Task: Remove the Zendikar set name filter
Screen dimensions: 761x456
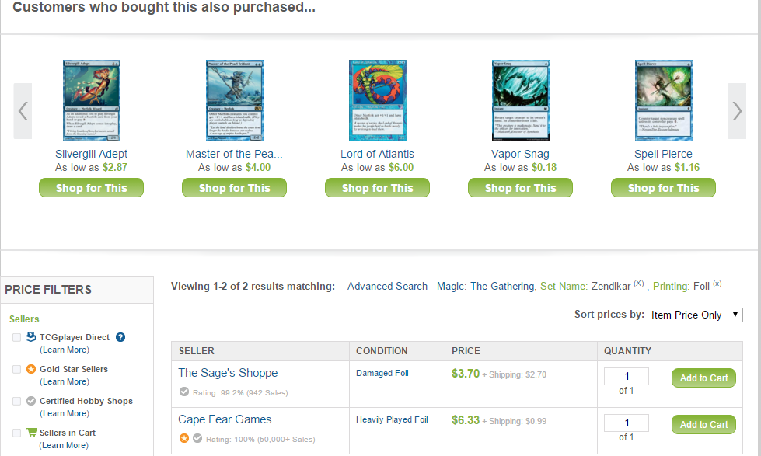Action: coord(639,284)
